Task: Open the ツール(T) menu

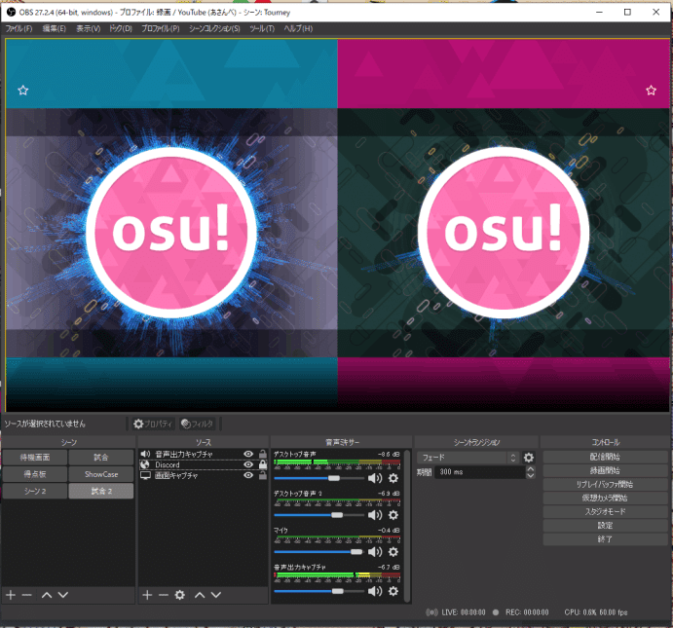Action: 262,29
